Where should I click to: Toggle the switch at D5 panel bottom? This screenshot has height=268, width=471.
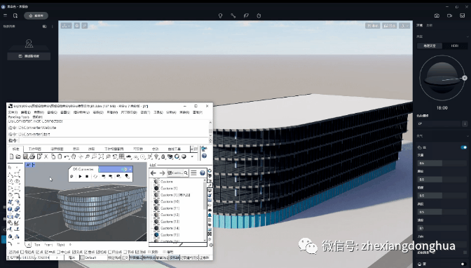point(463,264)
